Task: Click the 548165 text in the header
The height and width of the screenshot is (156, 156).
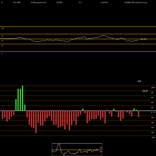Action: pyautogui.click(x=104, y=2)
